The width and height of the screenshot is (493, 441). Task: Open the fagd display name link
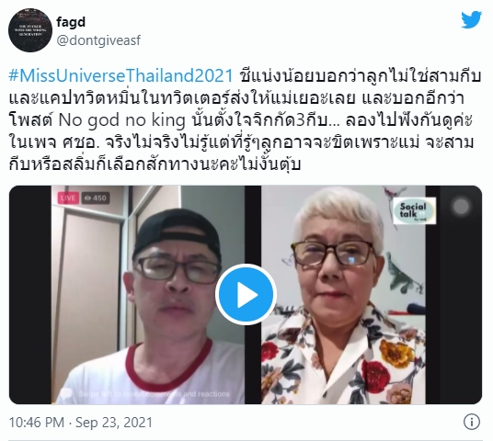[71, 23]
